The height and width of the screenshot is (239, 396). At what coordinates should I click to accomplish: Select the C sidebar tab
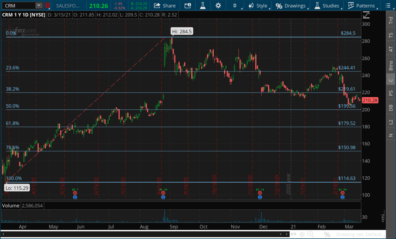391,80
